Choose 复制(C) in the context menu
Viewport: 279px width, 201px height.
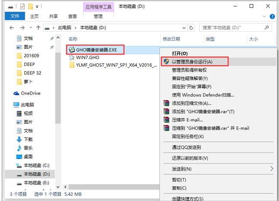(179, 188)
